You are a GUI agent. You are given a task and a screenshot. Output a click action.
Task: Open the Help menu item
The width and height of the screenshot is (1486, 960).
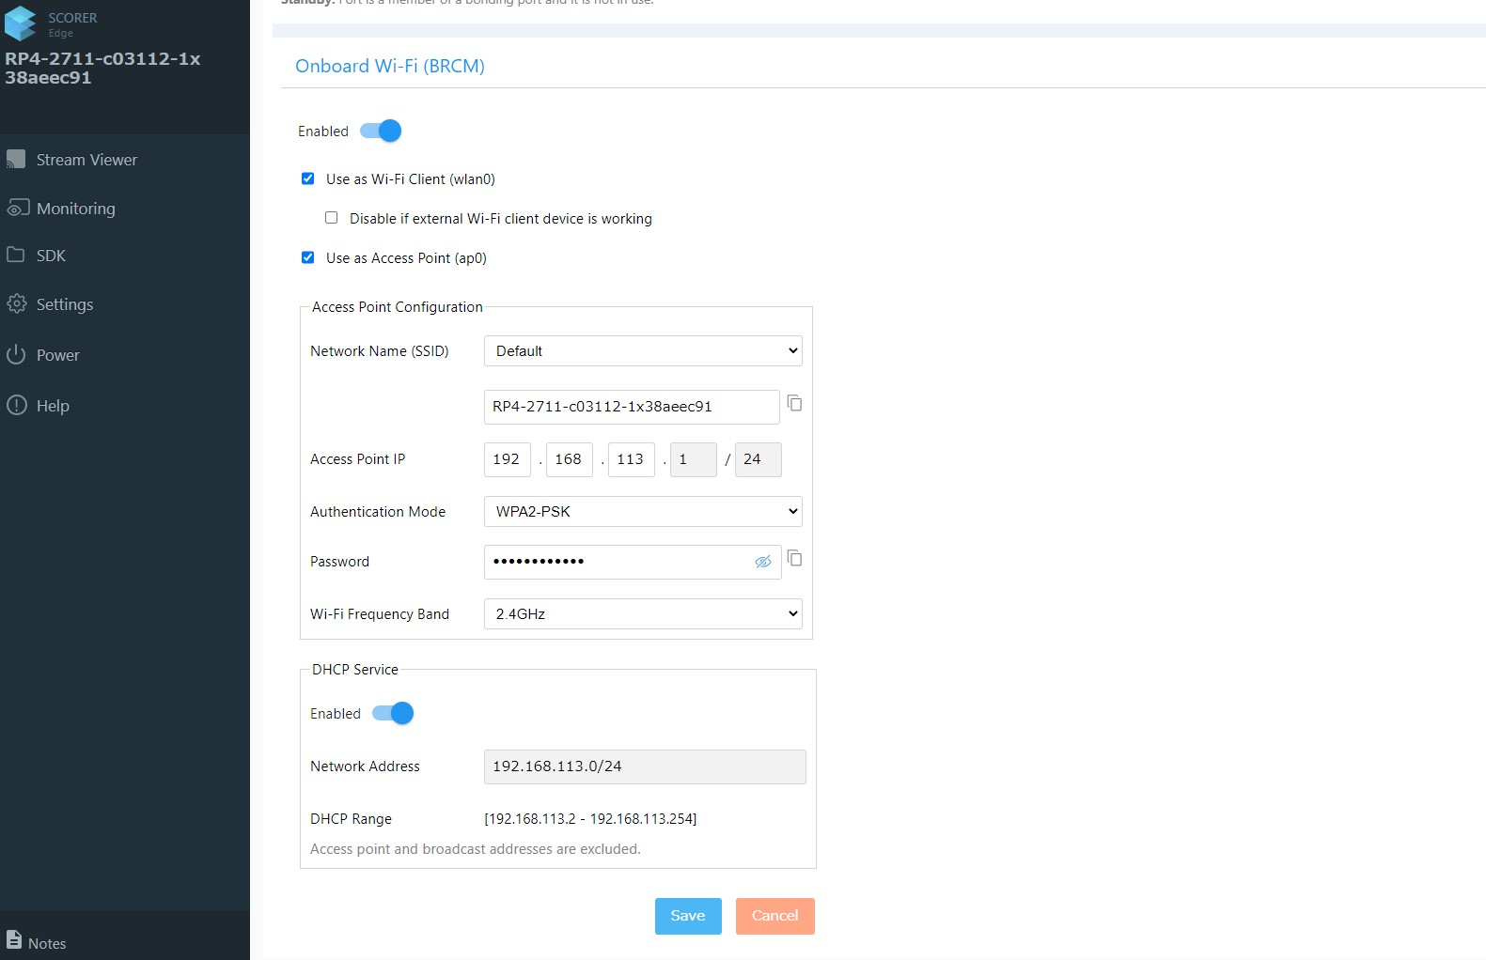[x=53, y=406]
